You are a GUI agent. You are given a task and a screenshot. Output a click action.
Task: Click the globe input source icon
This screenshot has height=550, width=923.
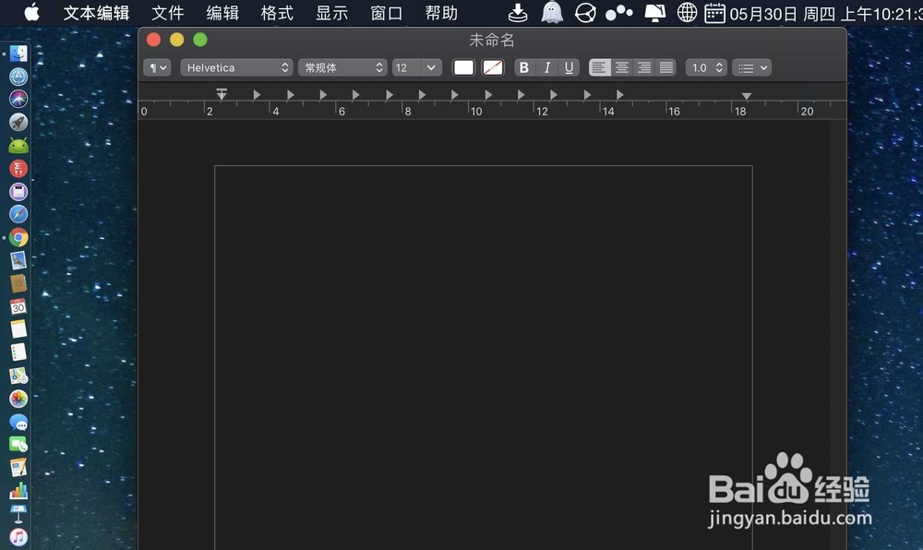point(687,12)
